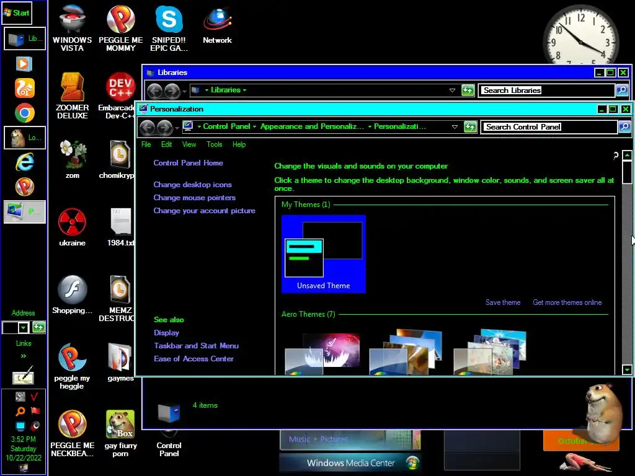Open the UC Browser taskbar icon
This screenshot has width=635, height=476.
tap(25, 88)
